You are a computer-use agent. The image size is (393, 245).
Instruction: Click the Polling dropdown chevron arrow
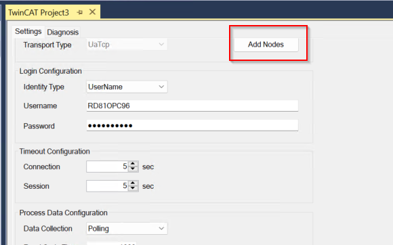click(x=161, y=229)
